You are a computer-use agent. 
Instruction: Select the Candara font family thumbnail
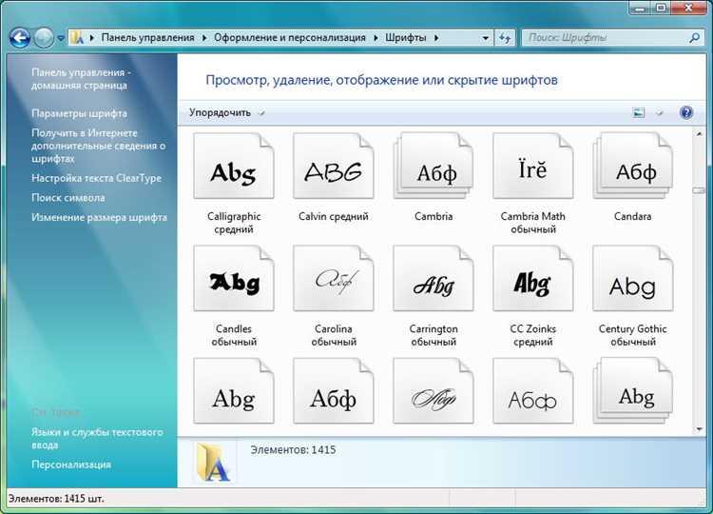[x=632, y=166]
